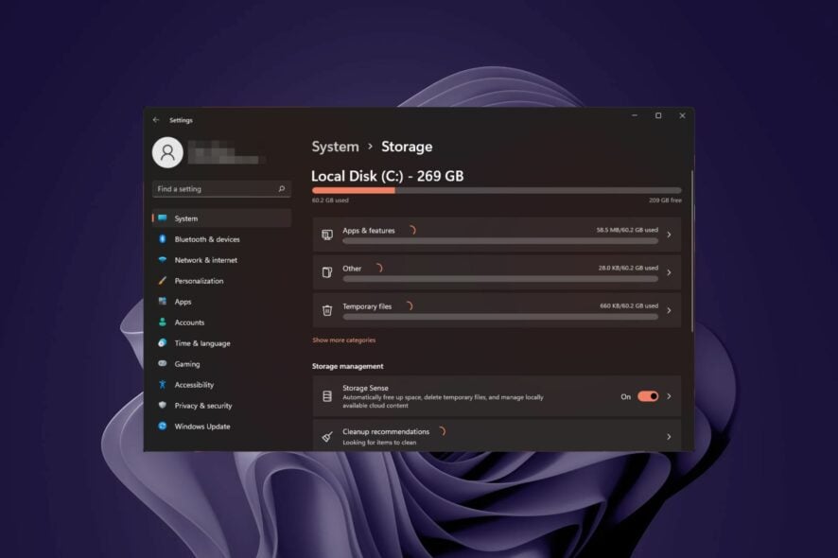Image resolution: width=838 pixels, height=558 pixels.
Task: Click the Cleanup recommendations broom icon
Action: point(327,437)
